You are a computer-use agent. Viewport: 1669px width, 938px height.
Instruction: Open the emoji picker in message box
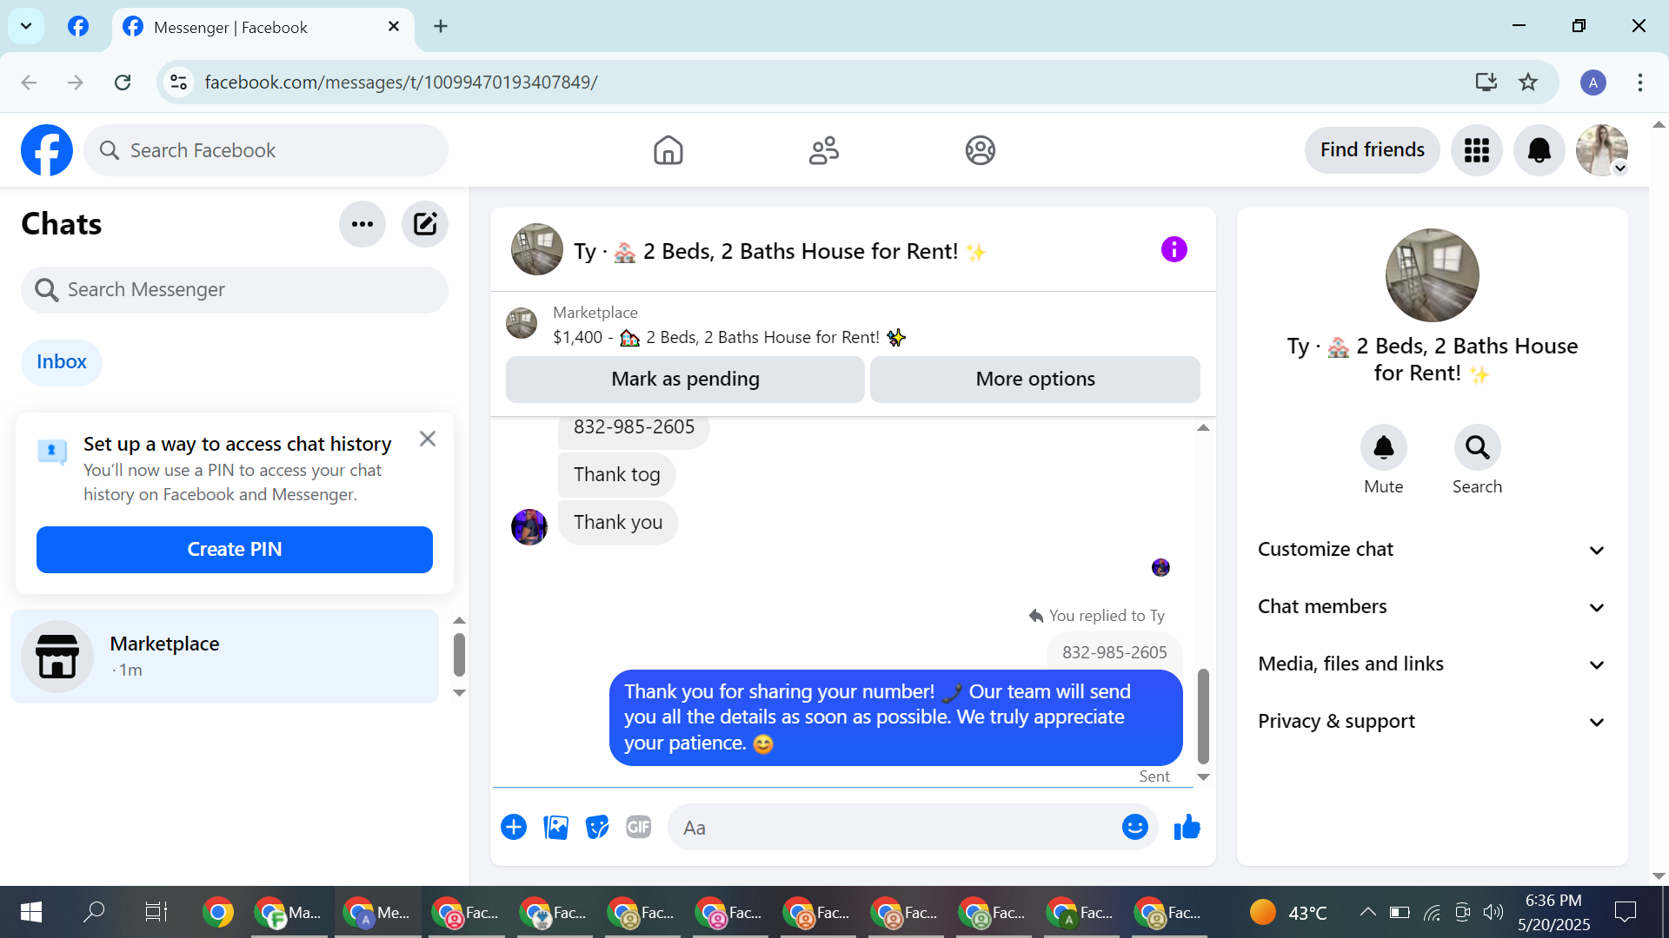pos(1134,828)
